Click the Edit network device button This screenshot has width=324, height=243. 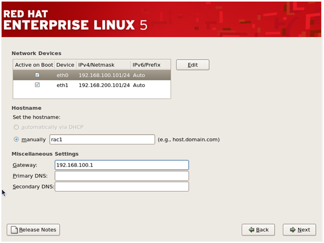pos(193,65)
